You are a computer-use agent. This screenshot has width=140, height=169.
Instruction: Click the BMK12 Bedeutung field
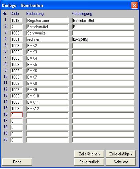pos(47,109)
